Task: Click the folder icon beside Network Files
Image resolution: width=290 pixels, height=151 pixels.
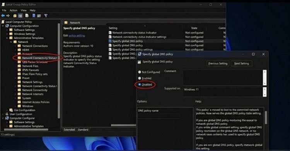Action: 19,66
